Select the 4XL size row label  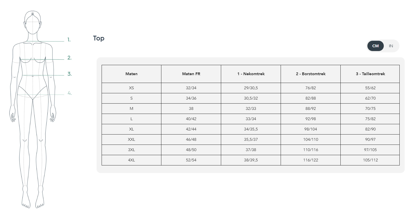point(131,160)
